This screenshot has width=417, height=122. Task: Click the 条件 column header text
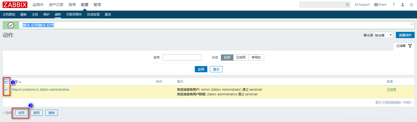point(159,82)
